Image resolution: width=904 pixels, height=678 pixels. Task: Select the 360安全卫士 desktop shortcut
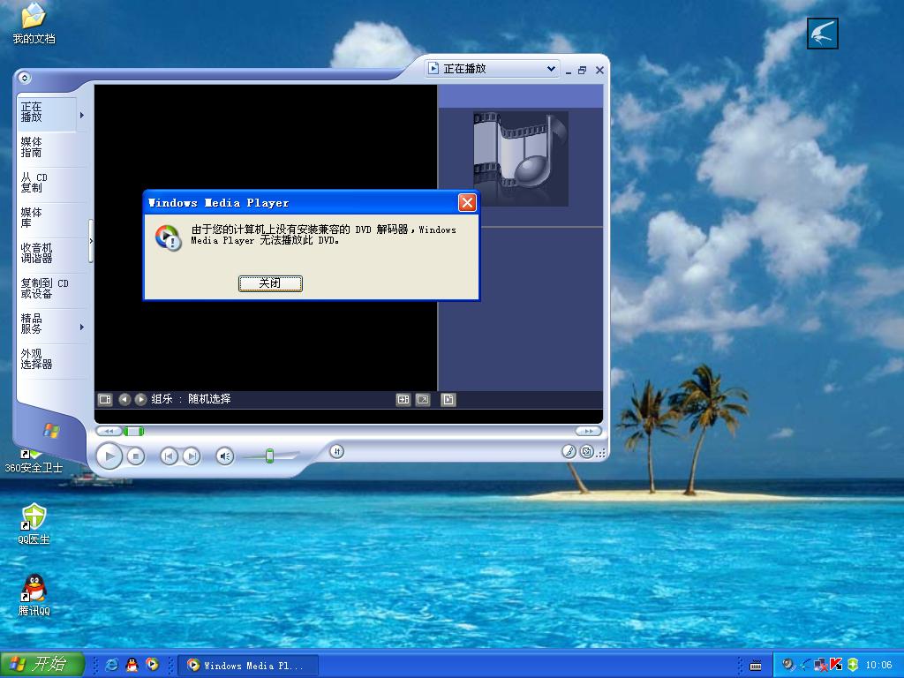pyautogui.click(x=34, y=460)
